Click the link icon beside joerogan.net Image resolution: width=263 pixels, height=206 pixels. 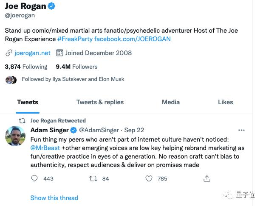pyautogui.click(x=8, y=53)
